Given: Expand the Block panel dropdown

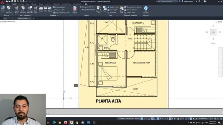Looking at the screenshot, I should (7, 15).
